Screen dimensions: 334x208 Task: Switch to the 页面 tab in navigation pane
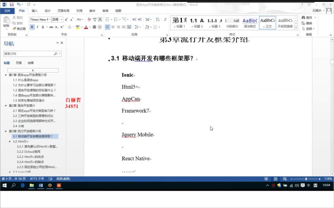[x=19, y=63]
